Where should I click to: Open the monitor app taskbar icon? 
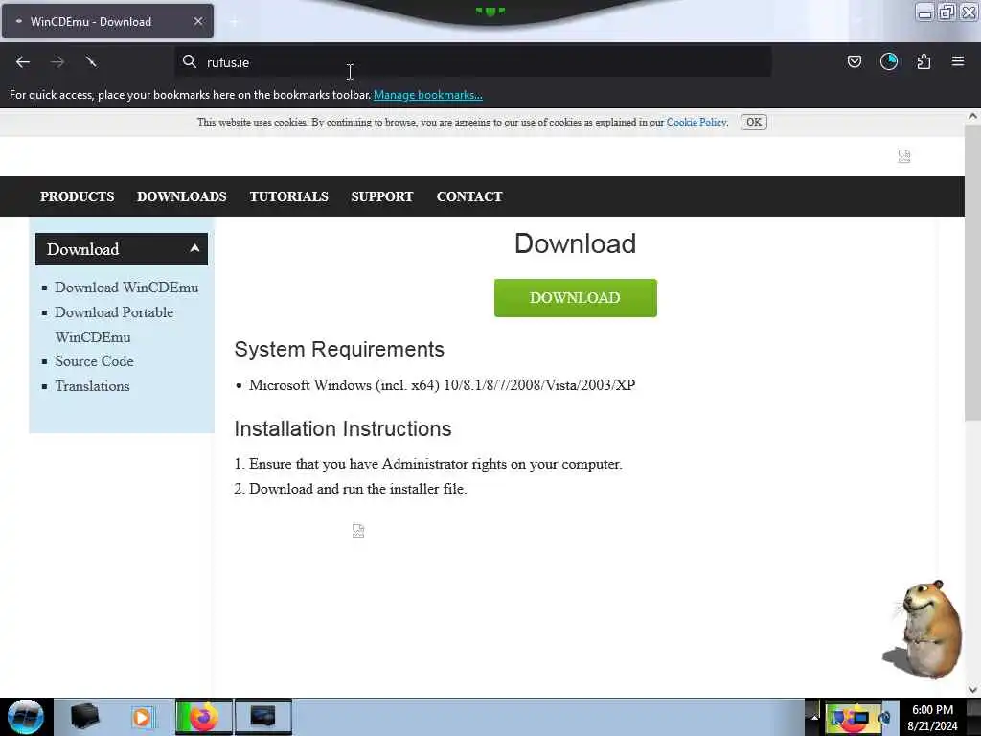pos(262,717)
